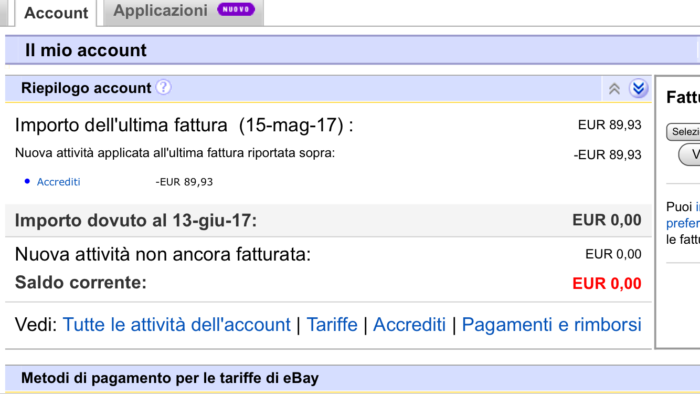The width and height of the screenshot is (700, 394).
Task: Click Accrediti link in the Vedi row
Action: pos(409,325)
